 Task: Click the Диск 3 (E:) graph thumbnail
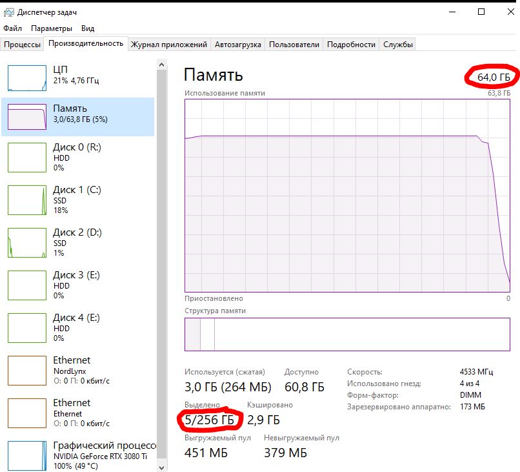tap(27, 285)
